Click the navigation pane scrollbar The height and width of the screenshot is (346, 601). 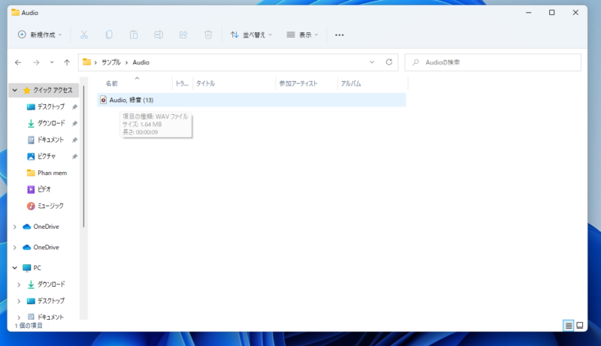pyautogui.click(x=83, y=157)
